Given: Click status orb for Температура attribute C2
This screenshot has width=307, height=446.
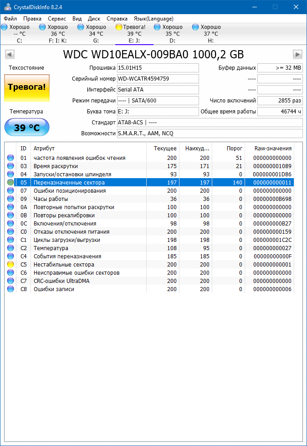Looking at the screenshot, I should point(10,248).
